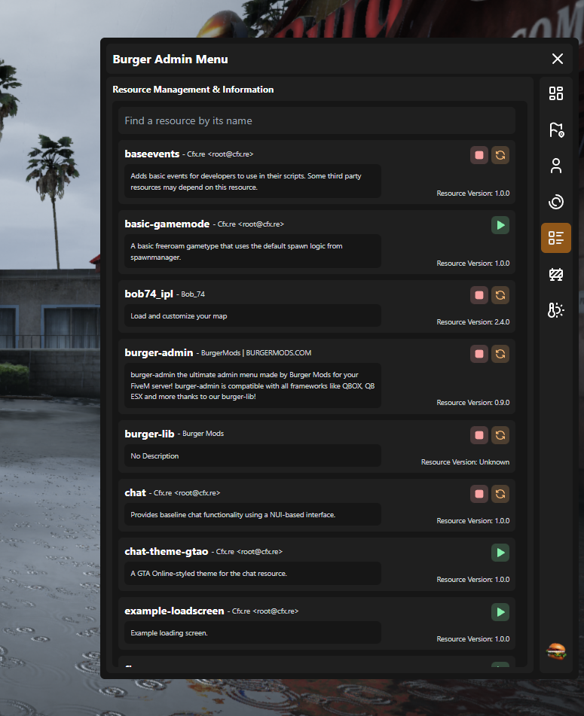Open the barrier icon in sidebar
Image resolution: width=584 pixels, height=716 pixels.
(555, 275)
